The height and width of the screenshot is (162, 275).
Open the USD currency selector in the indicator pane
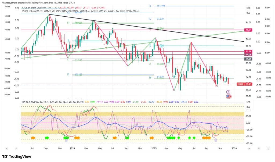click(x=248, y=102)
